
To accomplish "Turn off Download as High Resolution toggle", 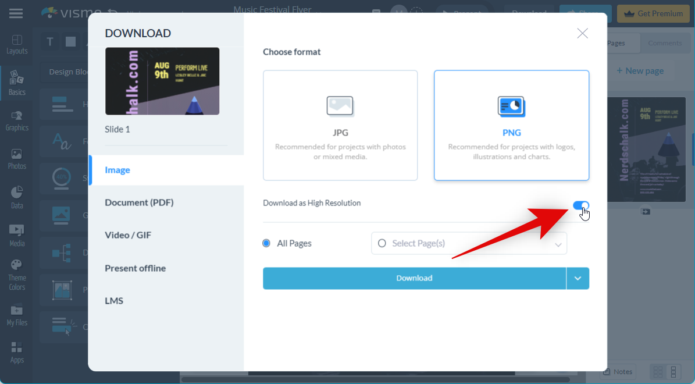I will click(580, 205).
